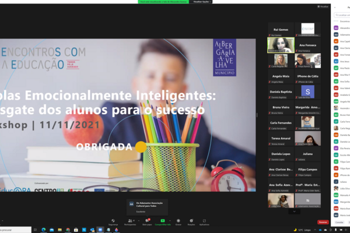Image resolution: width=350 pixels, height=233 pixels.
Task: Click the red Encerrar button
Action: pos(323,222)
